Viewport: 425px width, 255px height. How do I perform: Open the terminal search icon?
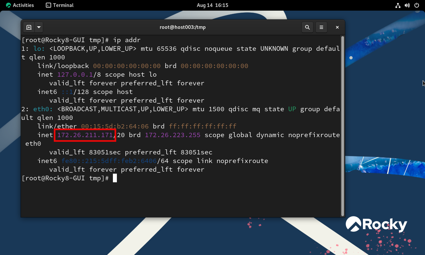[x=307, y=27]
